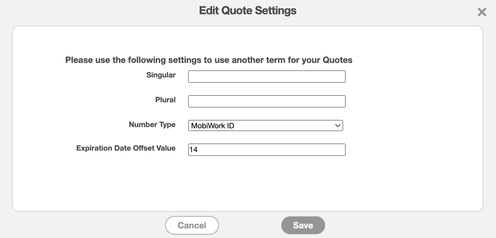
Task: Click the Plural field label
Action: point(165,100)
